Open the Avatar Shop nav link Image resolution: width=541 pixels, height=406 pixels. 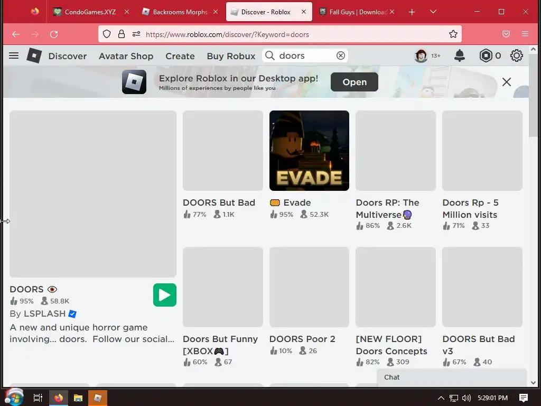(x=126, y=56)
